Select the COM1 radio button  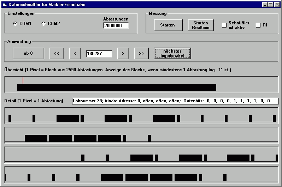(x=15, y=24)
